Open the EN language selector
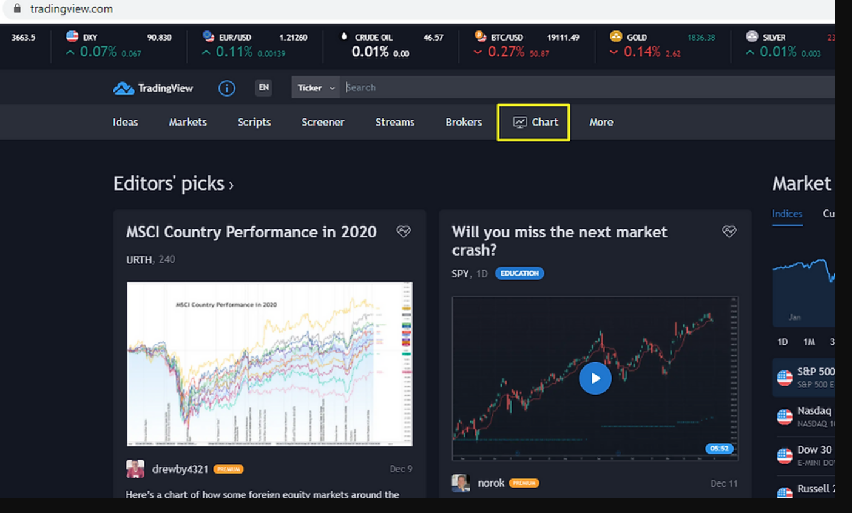Viewport: 852px width, 513px height. click(x=263, y=87)
